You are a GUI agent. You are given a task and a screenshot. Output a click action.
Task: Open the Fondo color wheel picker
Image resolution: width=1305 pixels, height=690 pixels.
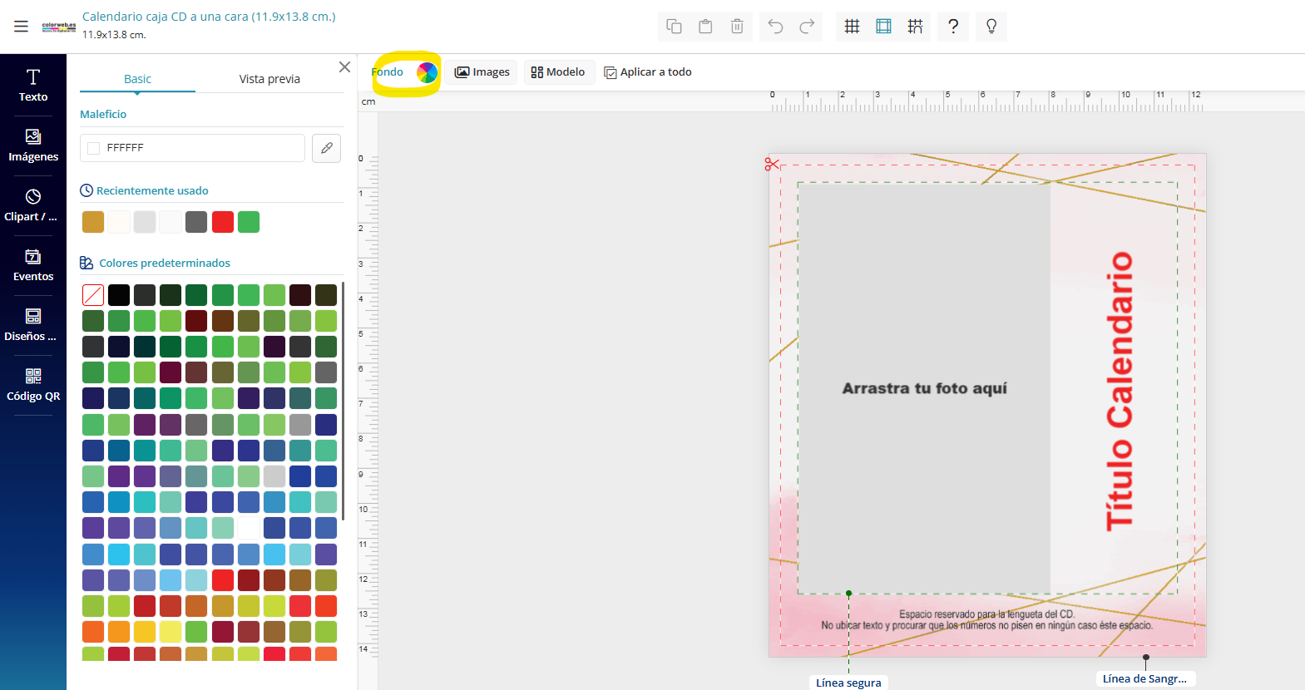427,73
